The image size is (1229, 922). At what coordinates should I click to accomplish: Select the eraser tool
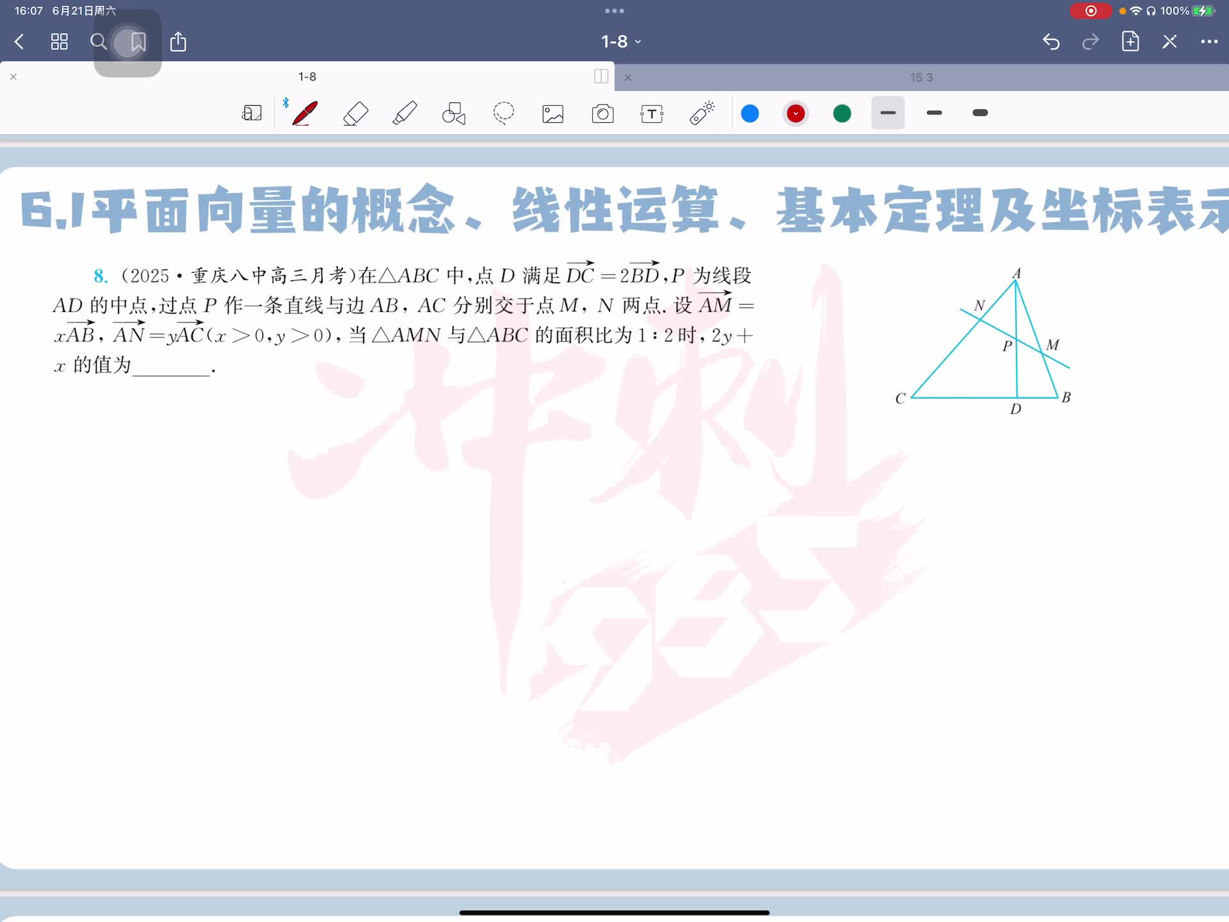355,113
